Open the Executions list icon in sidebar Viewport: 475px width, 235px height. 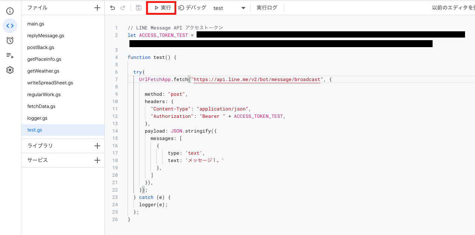point(10,55)
